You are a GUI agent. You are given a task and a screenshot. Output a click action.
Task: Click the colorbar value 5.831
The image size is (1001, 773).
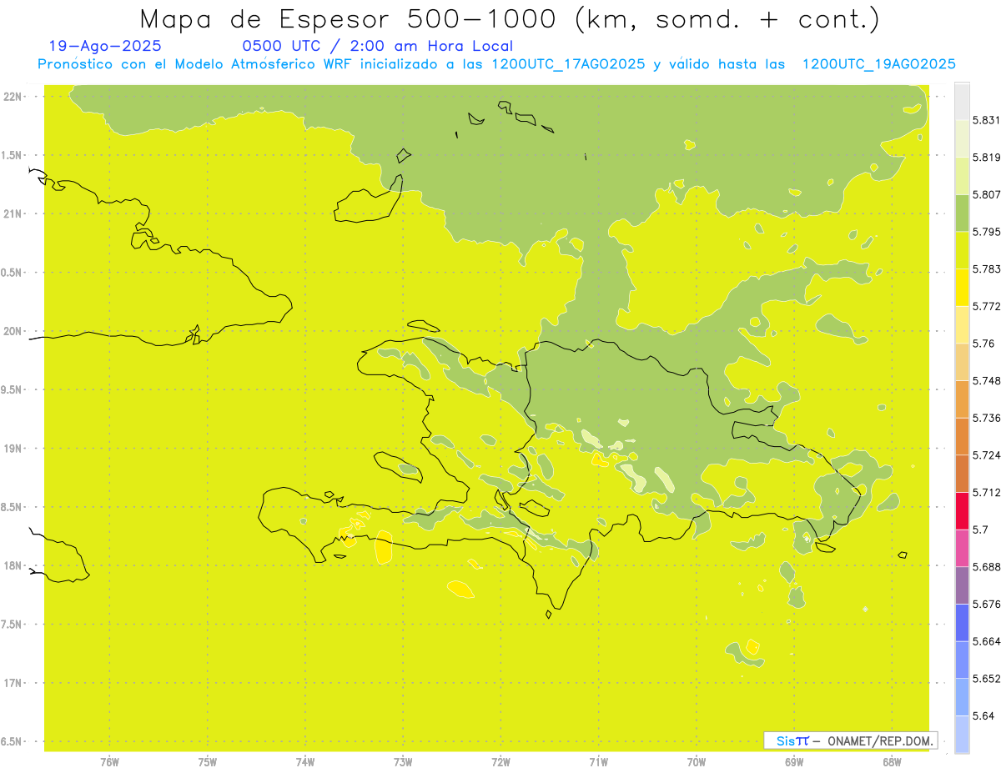986,120
